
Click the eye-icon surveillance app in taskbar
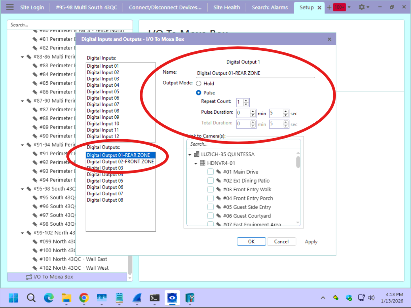coord(172,298)
